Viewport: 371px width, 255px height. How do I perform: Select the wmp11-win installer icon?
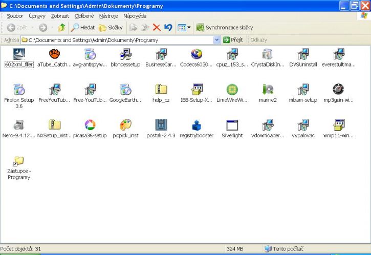tap(338, 125)
